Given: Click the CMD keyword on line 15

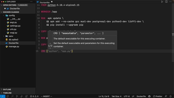Looking at the screenshot, I should (43, 51).
